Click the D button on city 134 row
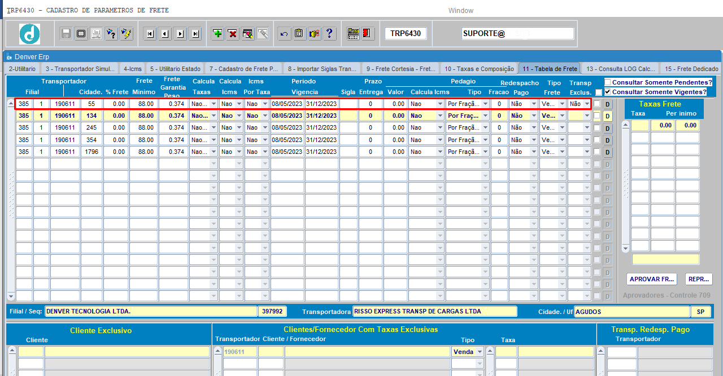This screenshot has height=376, width=723. 608,116
